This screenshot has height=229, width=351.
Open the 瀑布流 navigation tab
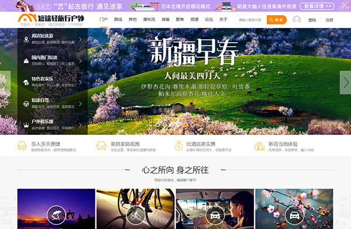click(149, 19)
